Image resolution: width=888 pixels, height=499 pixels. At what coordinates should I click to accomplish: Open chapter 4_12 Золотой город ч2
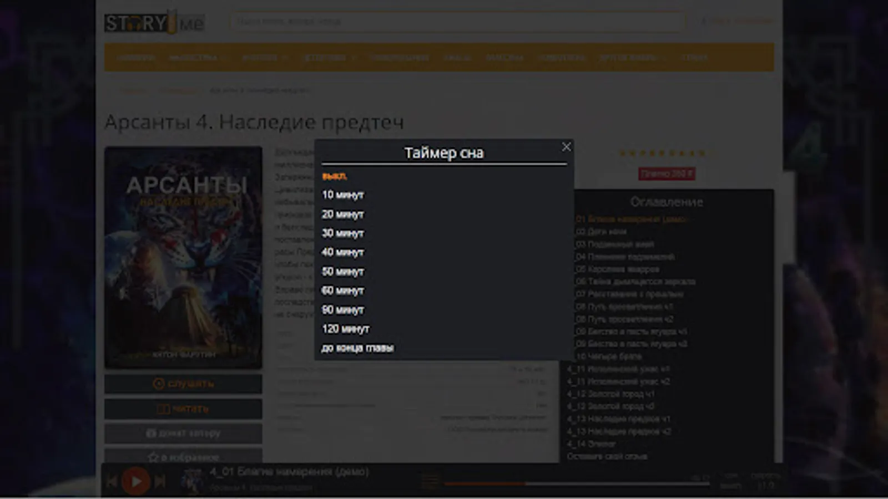tap(611, 406)
